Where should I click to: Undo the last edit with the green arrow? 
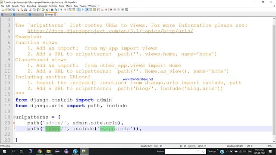(43, 9)
